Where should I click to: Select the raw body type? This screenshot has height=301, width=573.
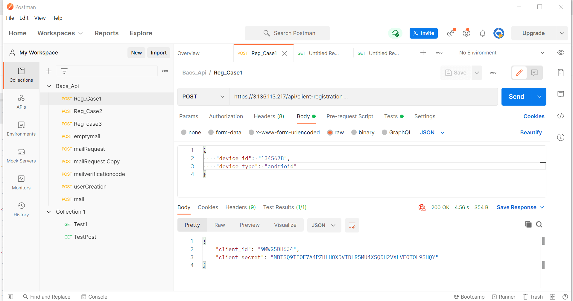[330, 132]
